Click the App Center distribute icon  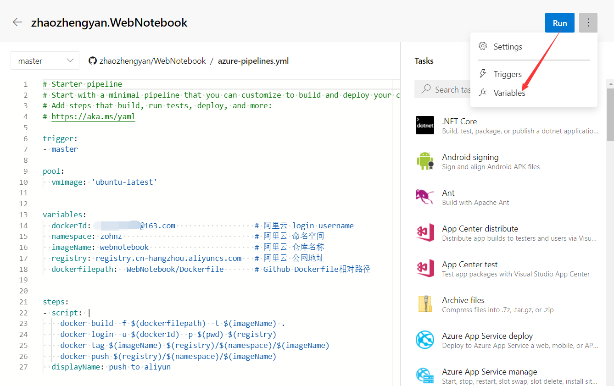pos(424,232)
